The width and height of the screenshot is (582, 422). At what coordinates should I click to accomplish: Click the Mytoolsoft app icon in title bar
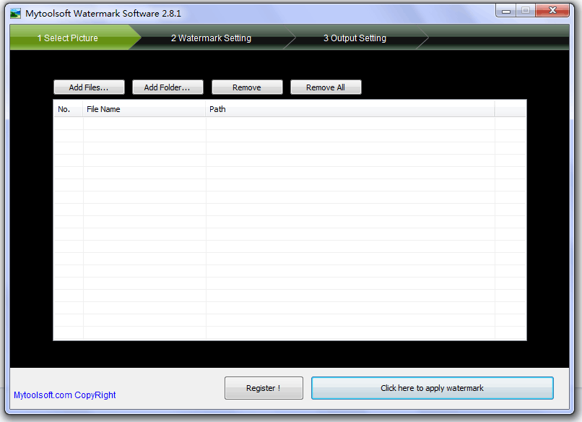tap(16, 14)
